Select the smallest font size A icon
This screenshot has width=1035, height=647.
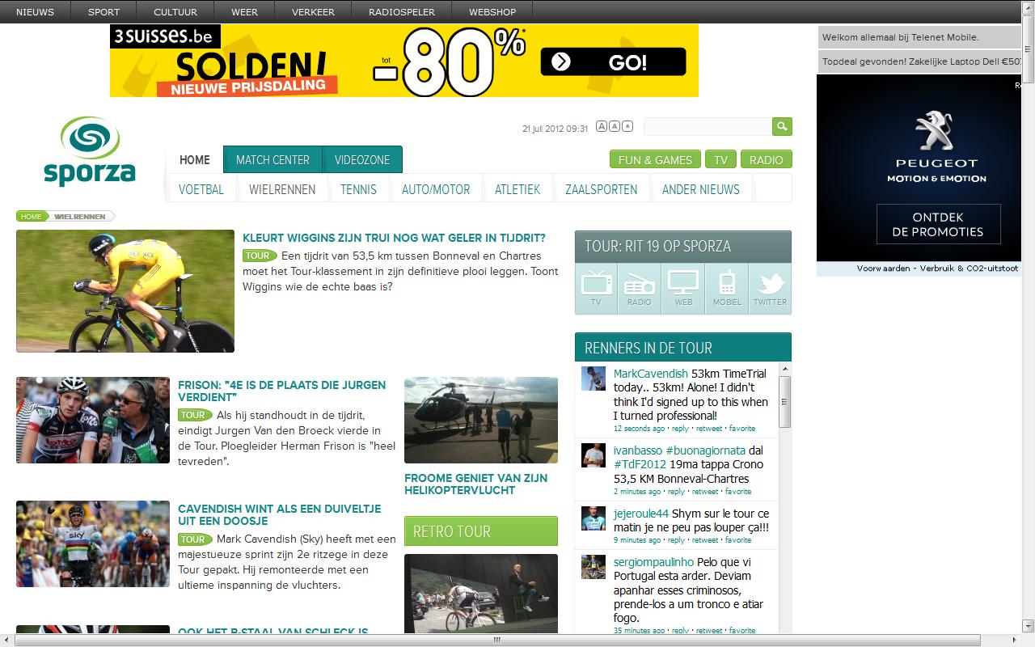pos(627,126)
